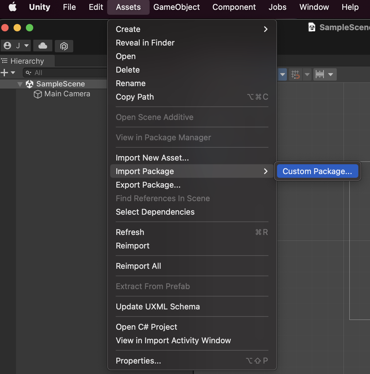Click the Unity Cloud services icon
This screenshot has width=370, height=374.
43,46
